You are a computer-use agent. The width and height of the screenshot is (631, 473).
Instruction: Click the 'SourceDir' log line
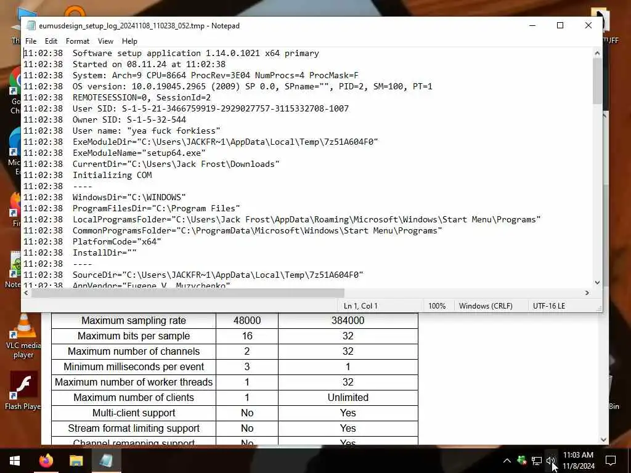click(218, 275)
